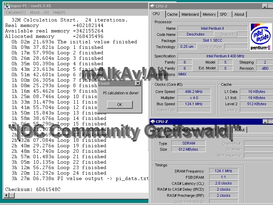This screenshot has height=205, width=273.
Task: Click OK in the Finish dialog
Action: tap(120, 105)
